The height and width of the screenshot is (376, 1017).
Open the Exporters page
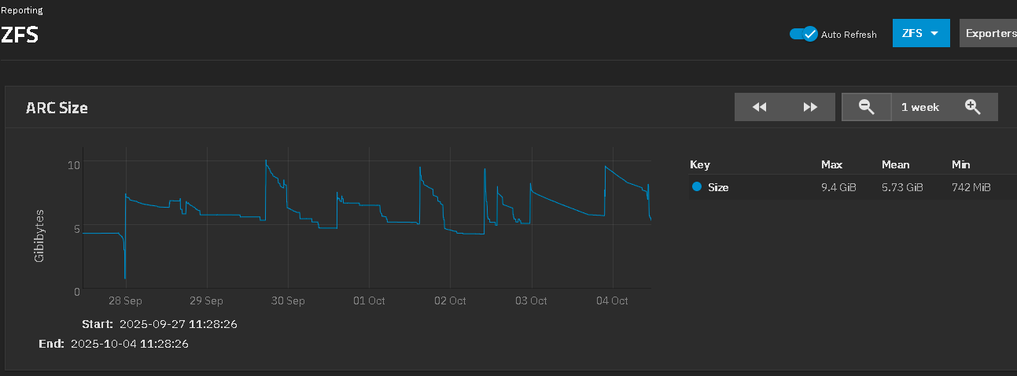coord(989,33)
